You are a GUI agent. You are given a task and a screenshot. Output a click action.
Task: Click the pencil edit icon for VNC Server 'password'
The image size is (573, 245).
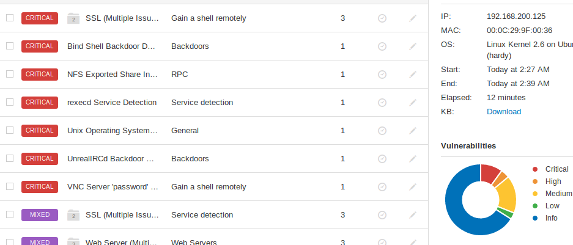(413, 187)
